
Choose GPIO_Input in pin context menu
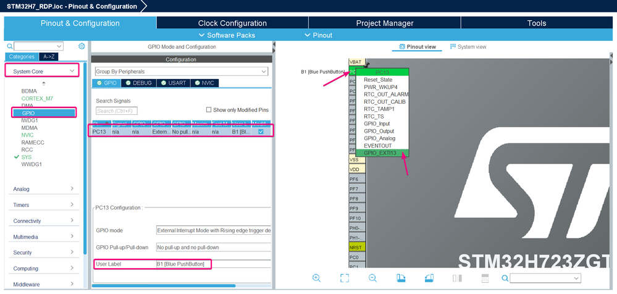[x=382, y=124]
